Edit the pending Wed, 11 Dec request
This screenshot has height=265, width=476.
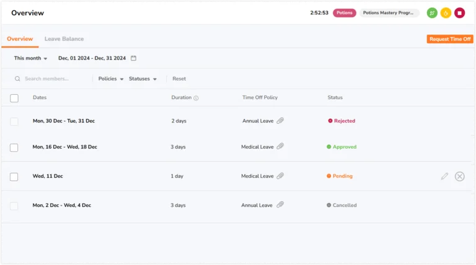tap(444, 176)
